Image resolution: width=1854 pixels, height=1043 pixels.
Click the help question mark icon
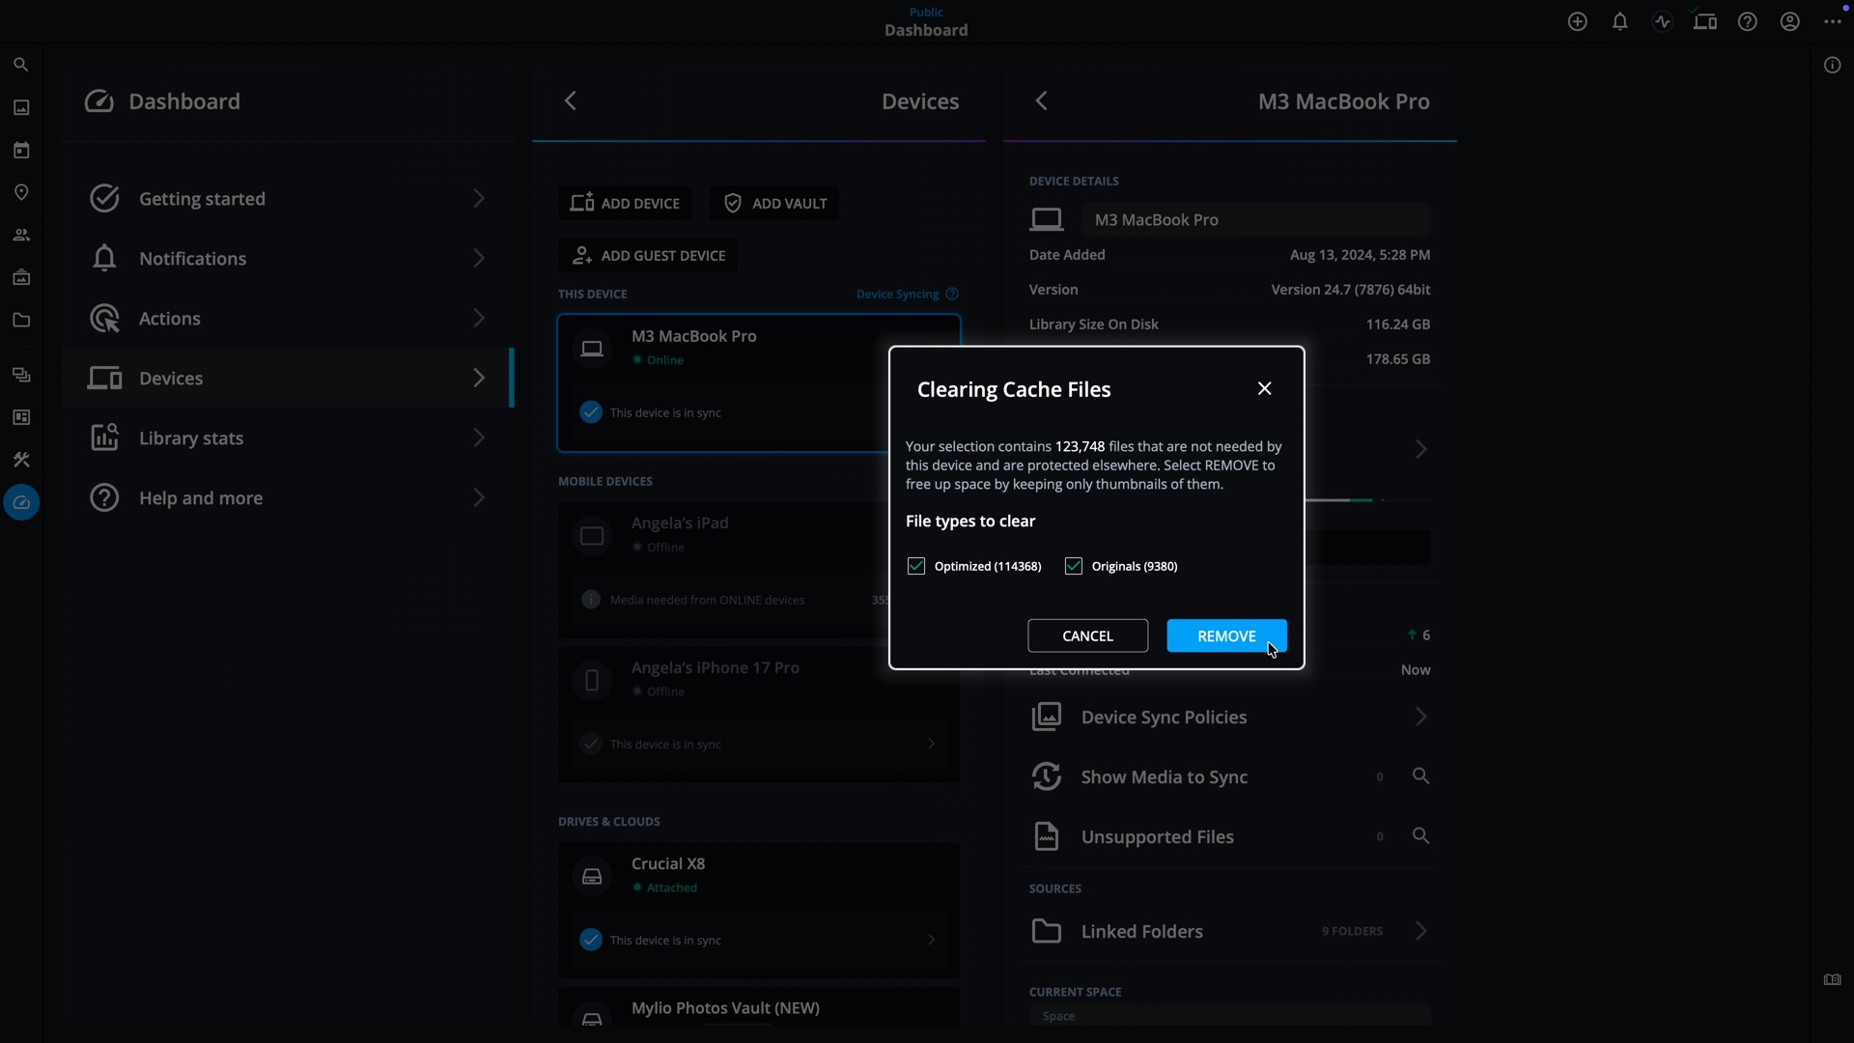coord(1748,21)
